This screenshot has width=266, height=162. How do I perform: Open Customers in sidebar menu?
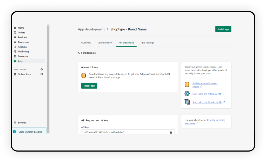pyautogui.click(x=23, y=42)
